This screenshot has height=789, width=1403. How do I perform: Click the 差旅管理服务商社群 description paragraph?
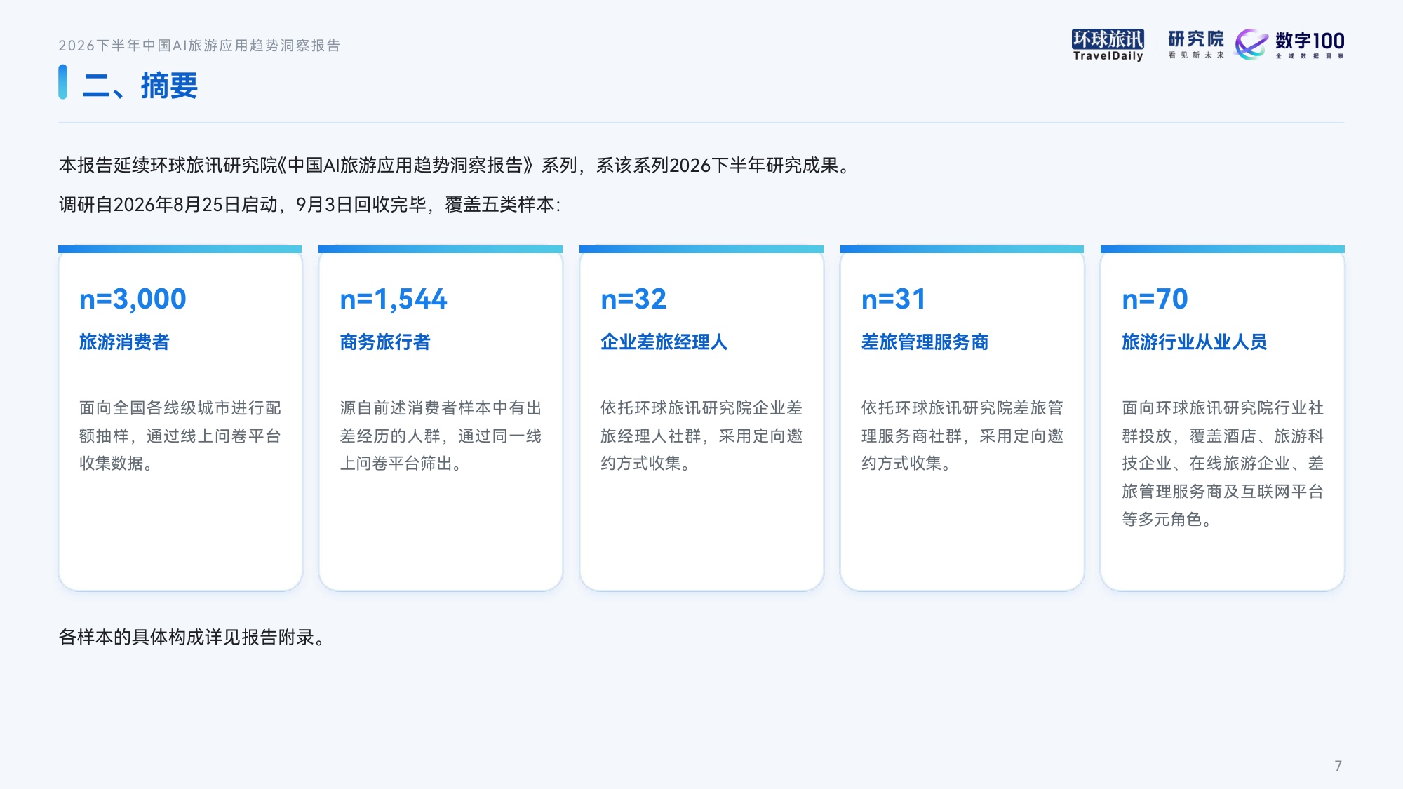click(x=962, y=436)
